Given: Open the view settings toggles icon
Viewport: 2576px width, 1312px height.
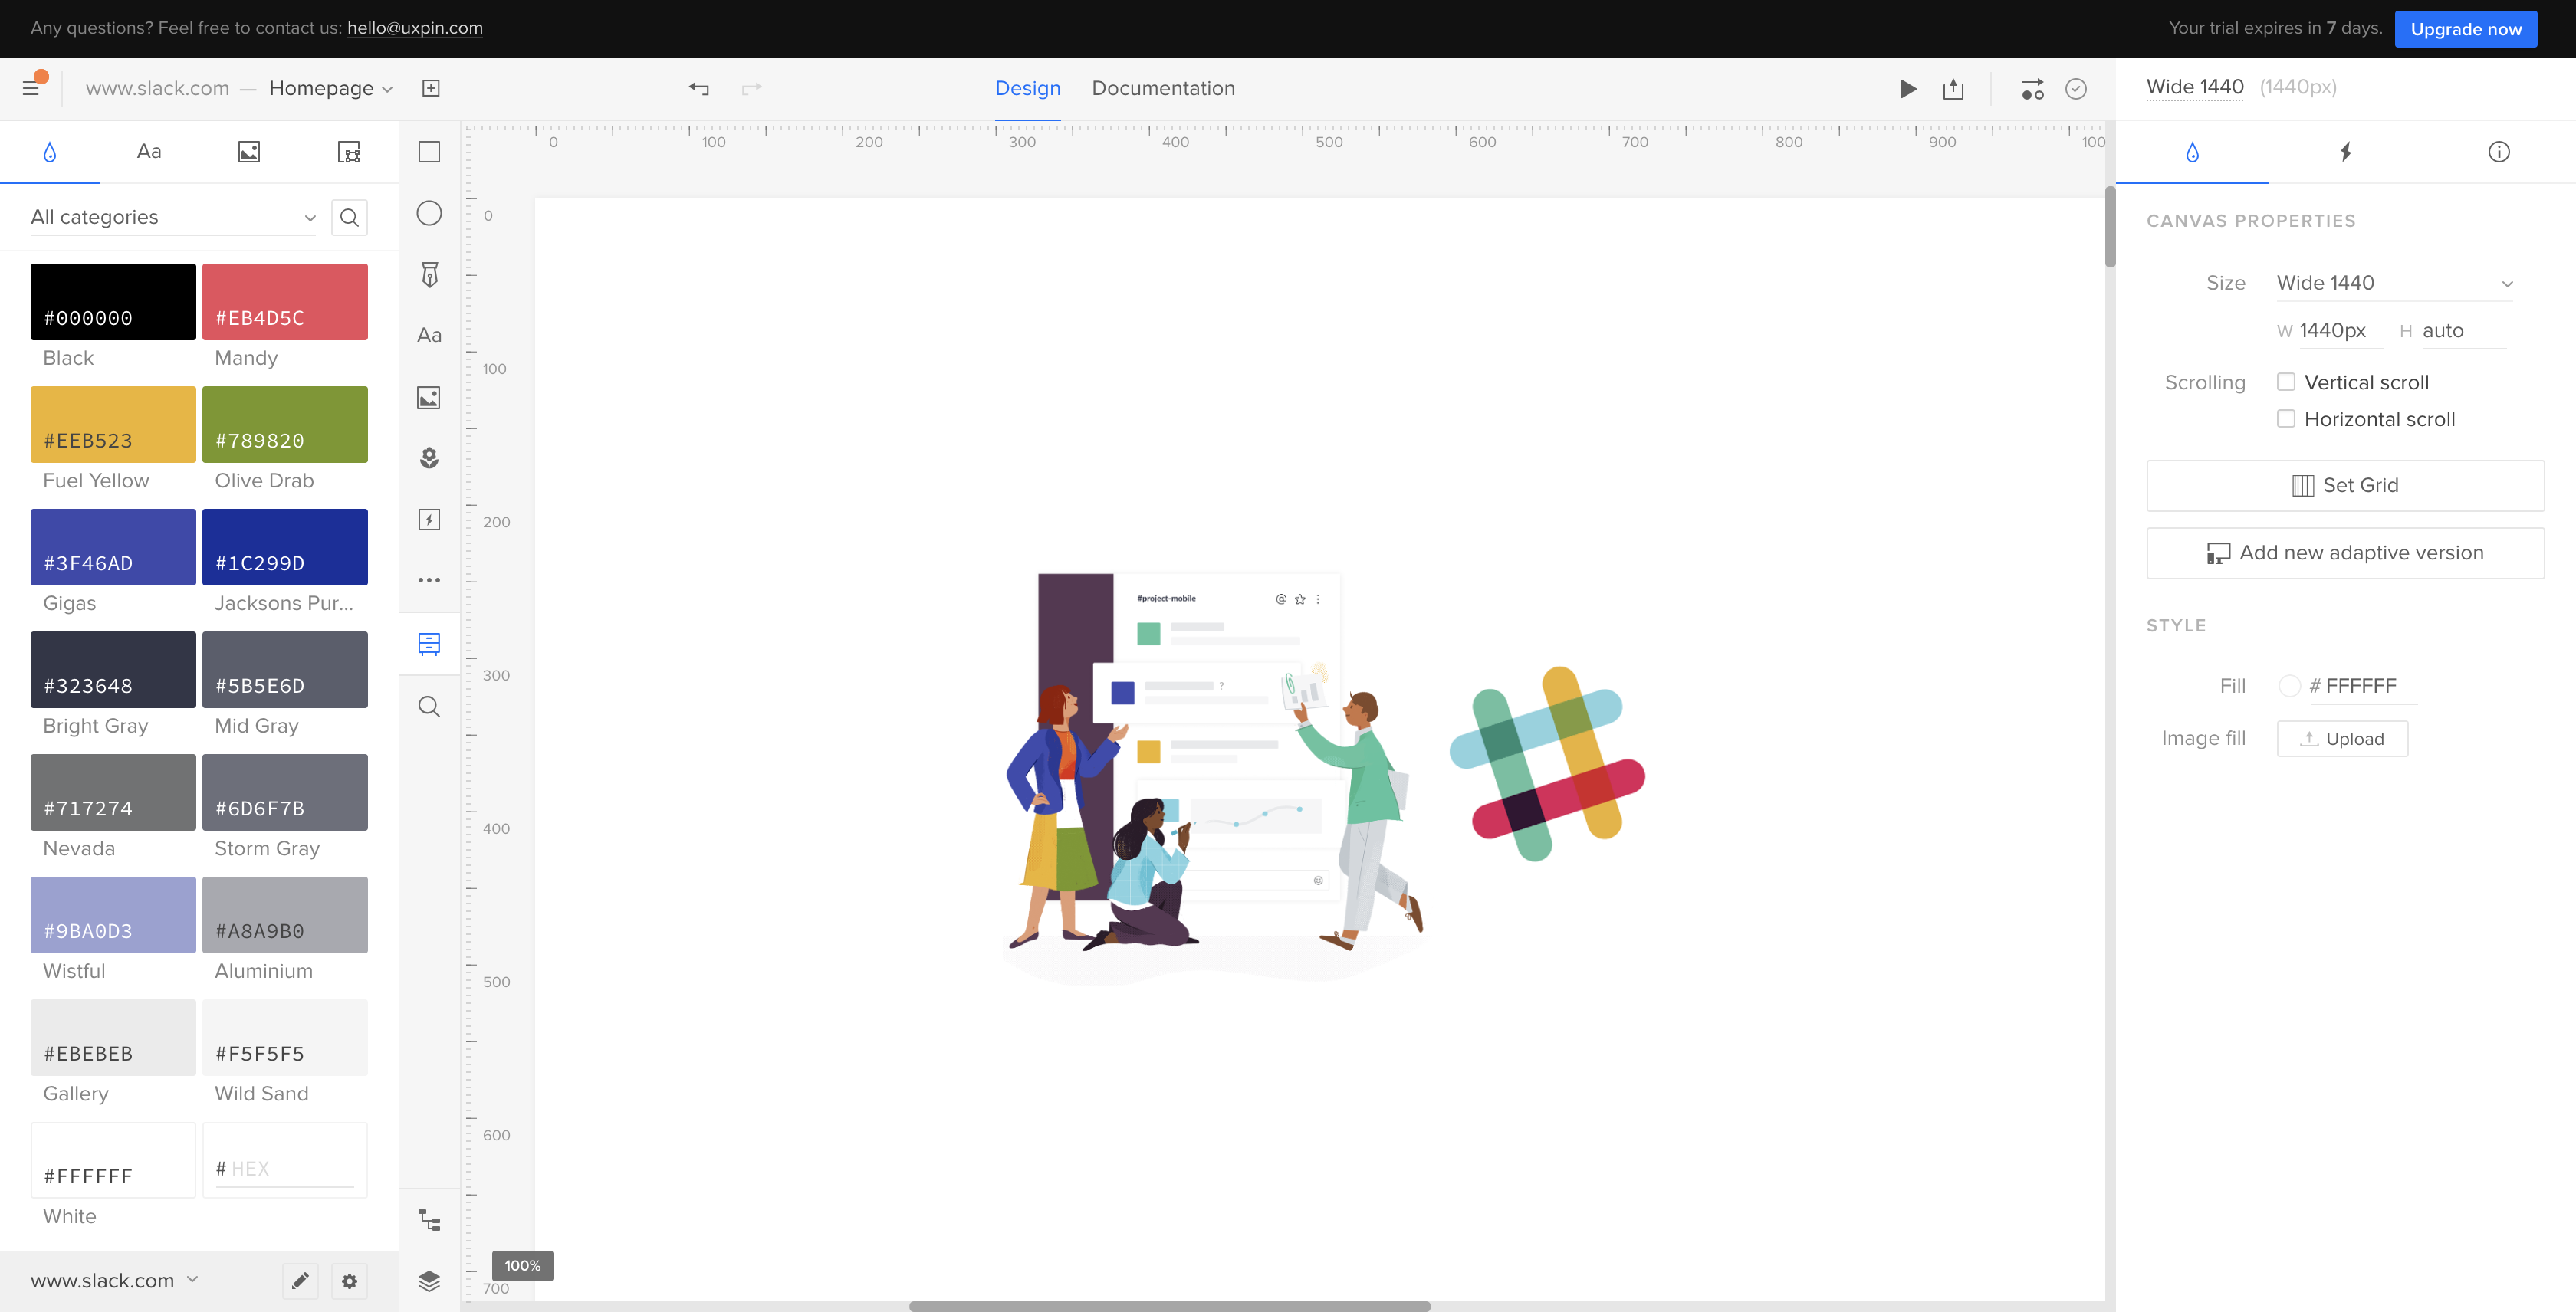Looking at the screenshot, I should [2033, 89].
